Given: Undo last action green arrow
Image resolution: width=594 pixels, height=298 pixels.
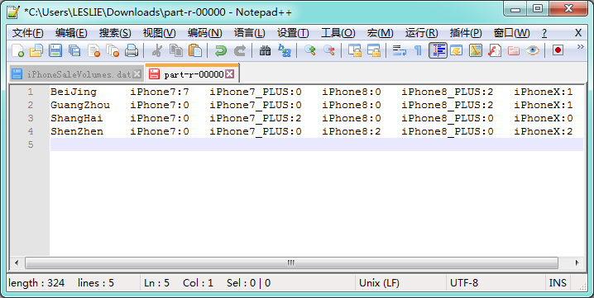Looking at the screenshot, I should click(x=220, y=50).
